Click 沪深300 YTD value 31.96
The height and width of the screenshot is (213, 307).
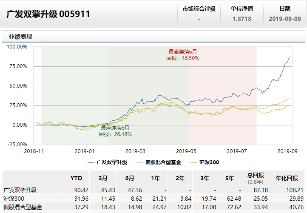coord(81,199)
